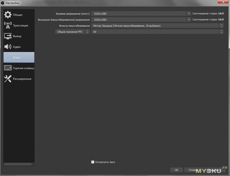Image resolution: width=230 pixels, height=176 pixels.
Task: Click the sidebar horizontal scrollbar
Action: point(18,164)
